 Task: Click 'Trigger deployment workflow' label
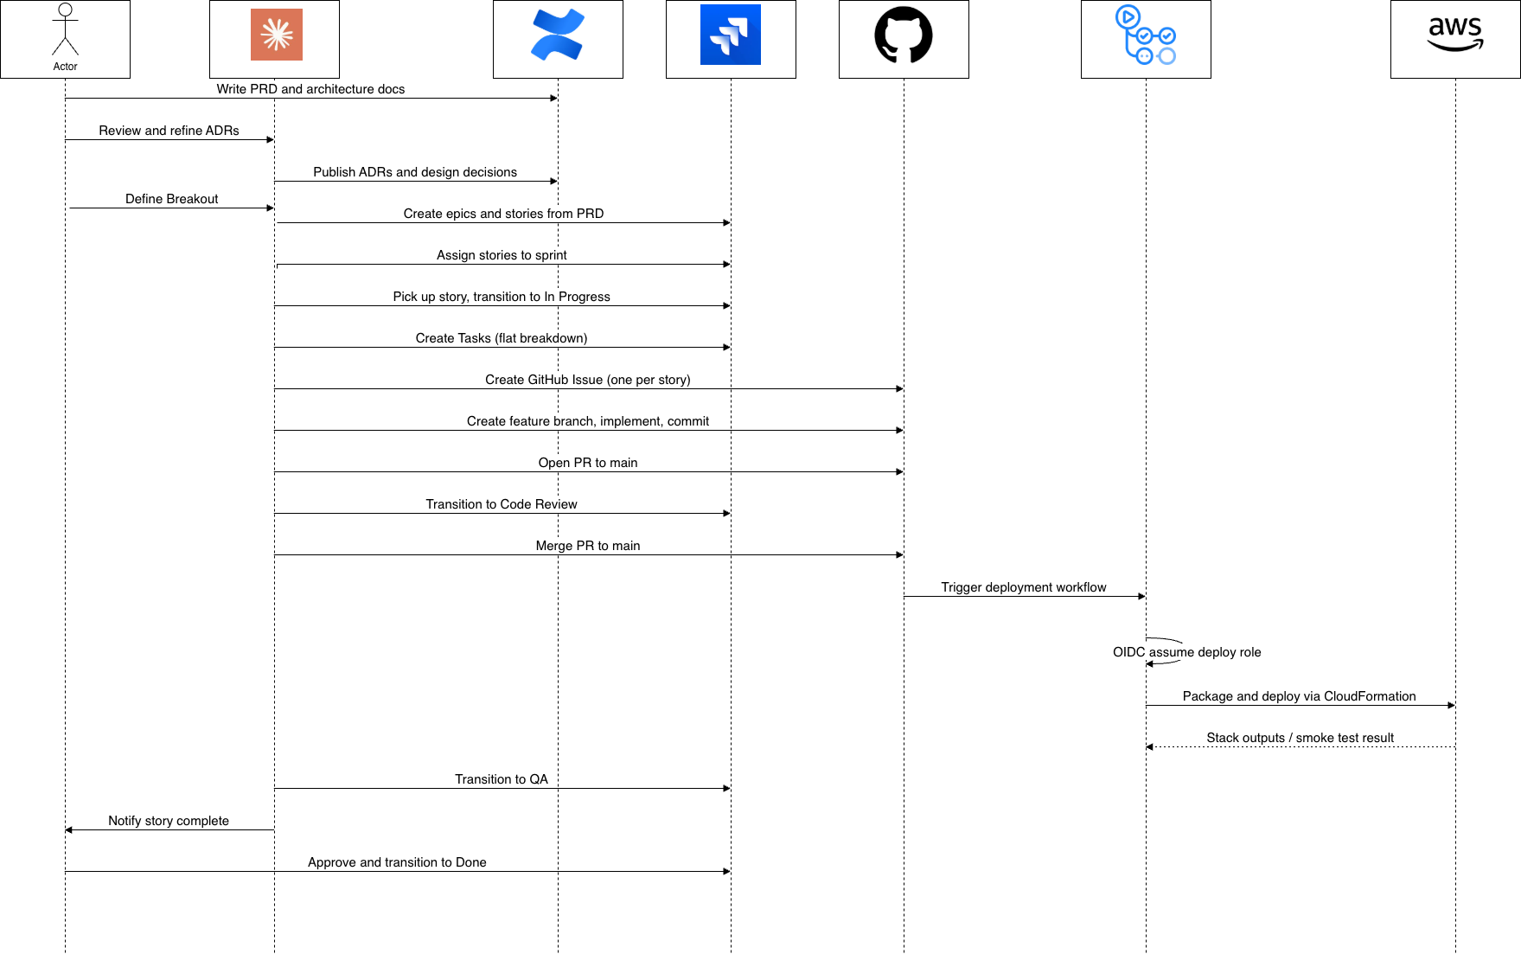coord(1024,587)
